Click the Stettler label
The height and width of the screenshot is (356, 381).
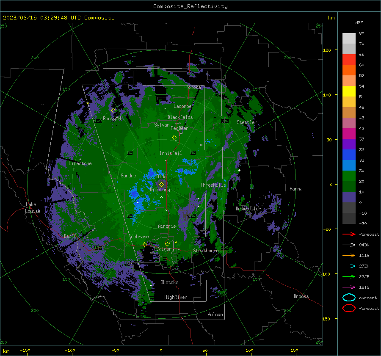point(247,122)
